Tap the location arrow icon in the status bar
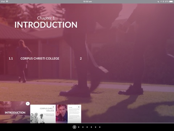 coord(161,1)
